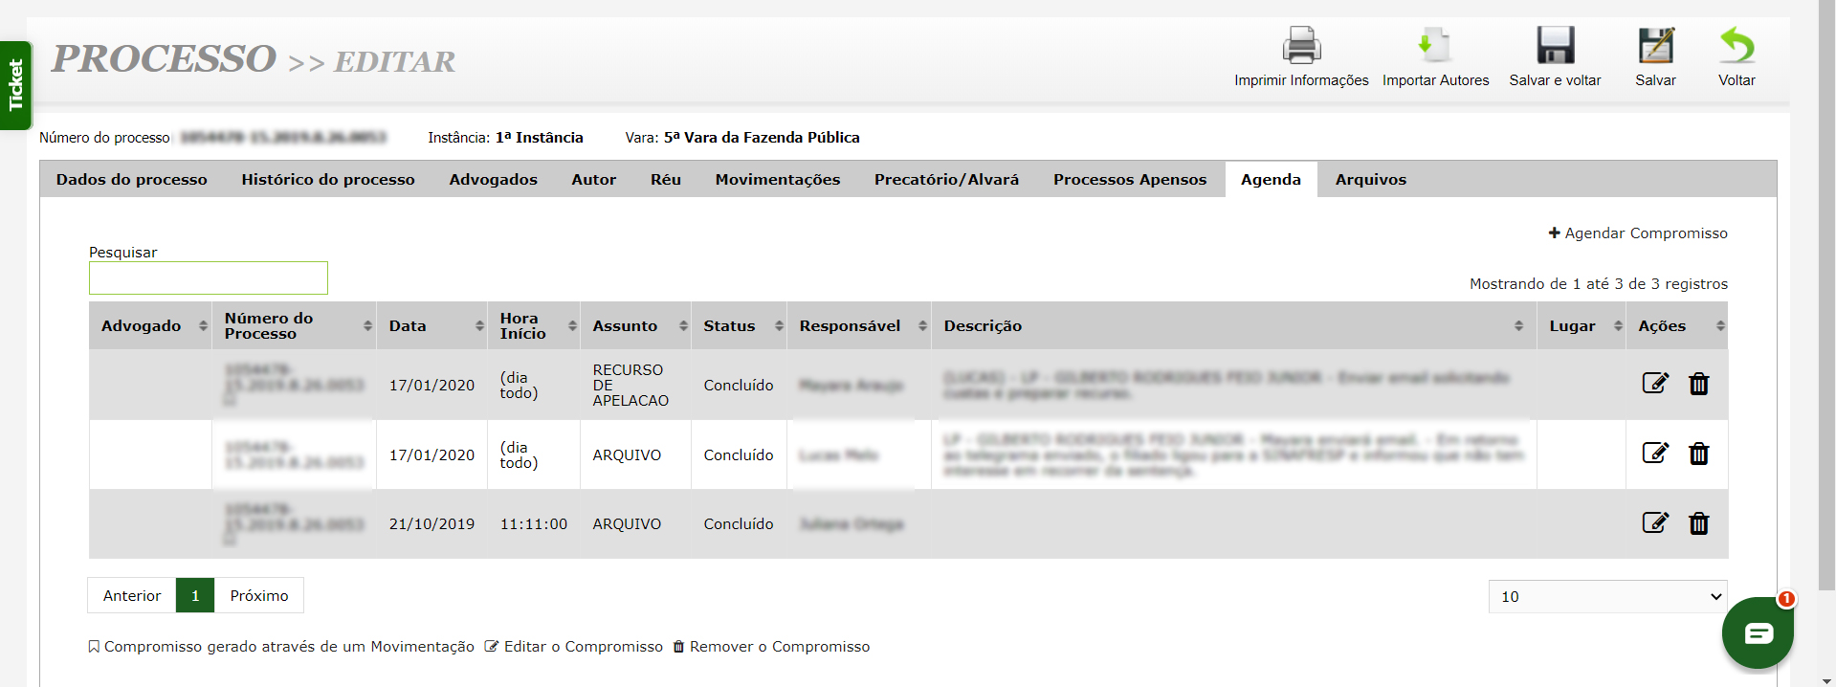
Task: Delete the RECURSO DE APELACAO appointment
Action: click(x=1698, y=384)
